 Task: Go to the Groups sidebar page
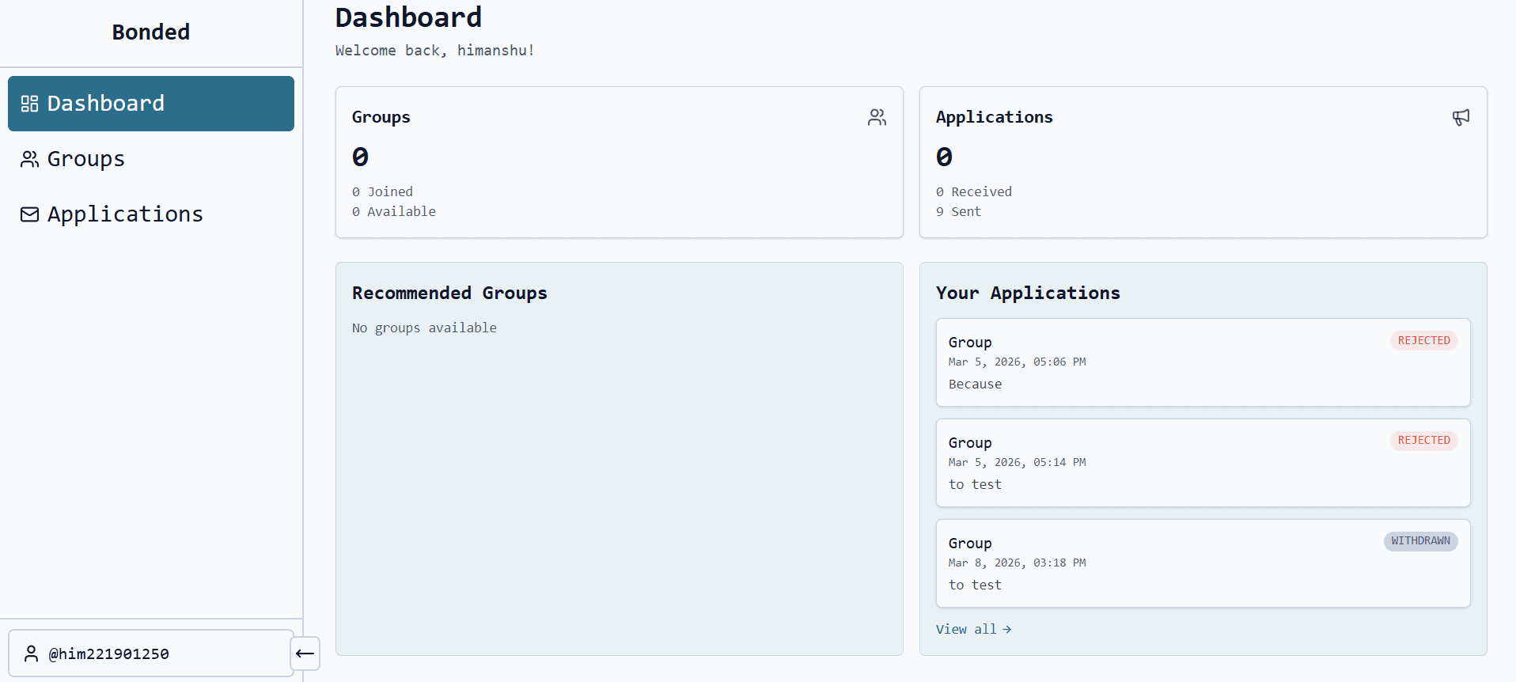151,159
